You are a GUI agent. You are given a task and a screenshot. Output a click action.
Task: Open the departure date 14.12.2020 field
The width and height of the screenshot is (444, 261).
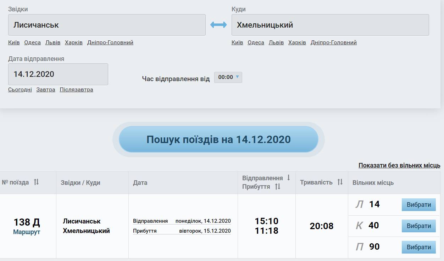point(58,74)
